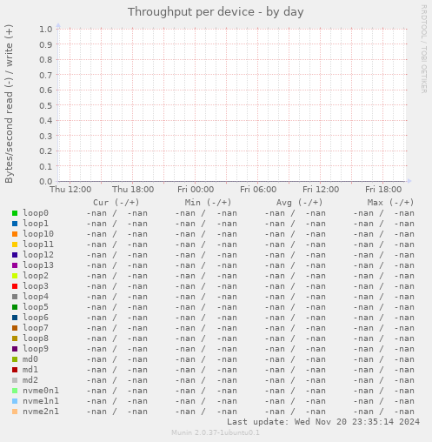Click the loop8 ochre color swatch
The width and height of the screenshot is (432, 442).
15,338
